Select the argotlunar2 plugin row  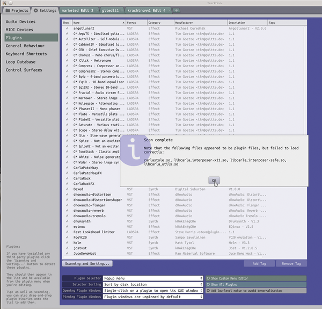click(183, 28)
